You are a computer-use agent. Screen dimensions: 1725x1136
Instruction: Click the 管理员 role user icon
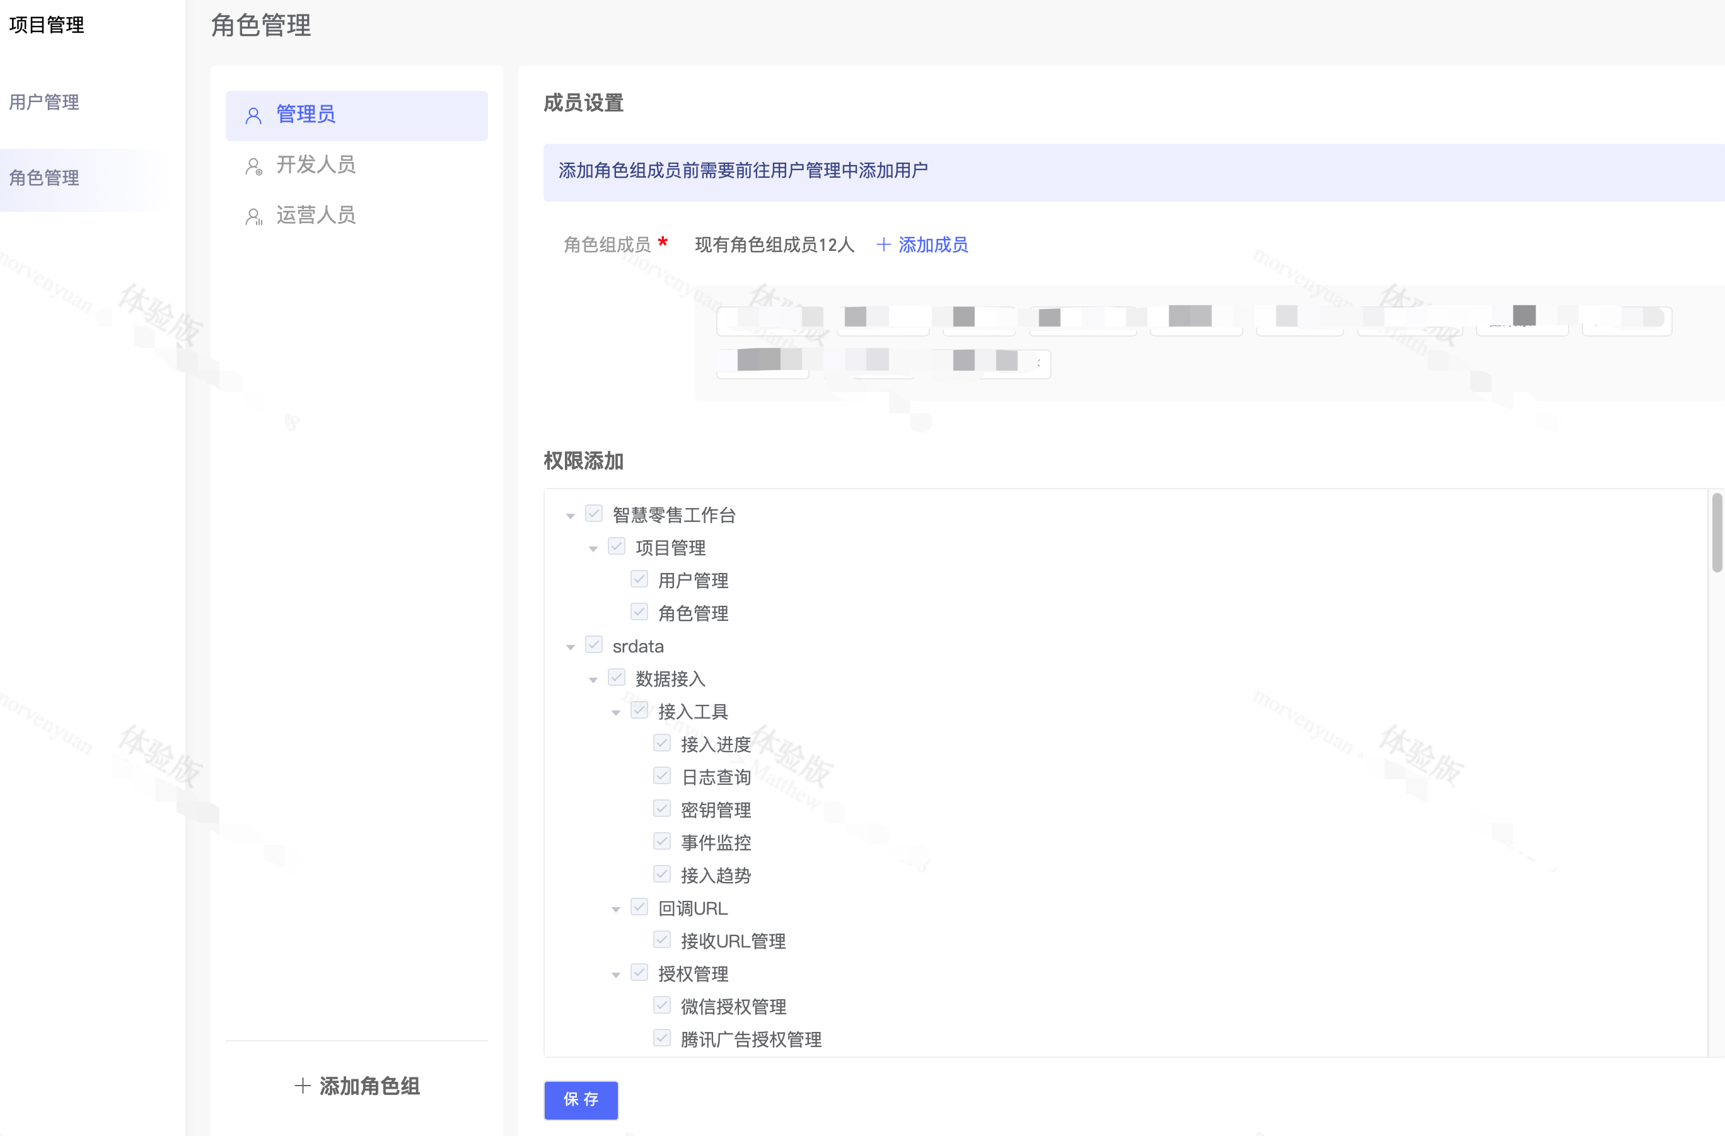coord(253,116)
